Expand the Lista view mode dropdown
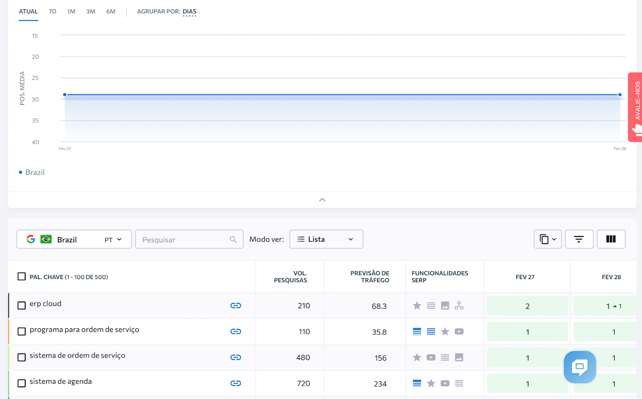Image resolution: width=642 pixels, height=399 pixels. pyautogui.click(x=326, y=239)
